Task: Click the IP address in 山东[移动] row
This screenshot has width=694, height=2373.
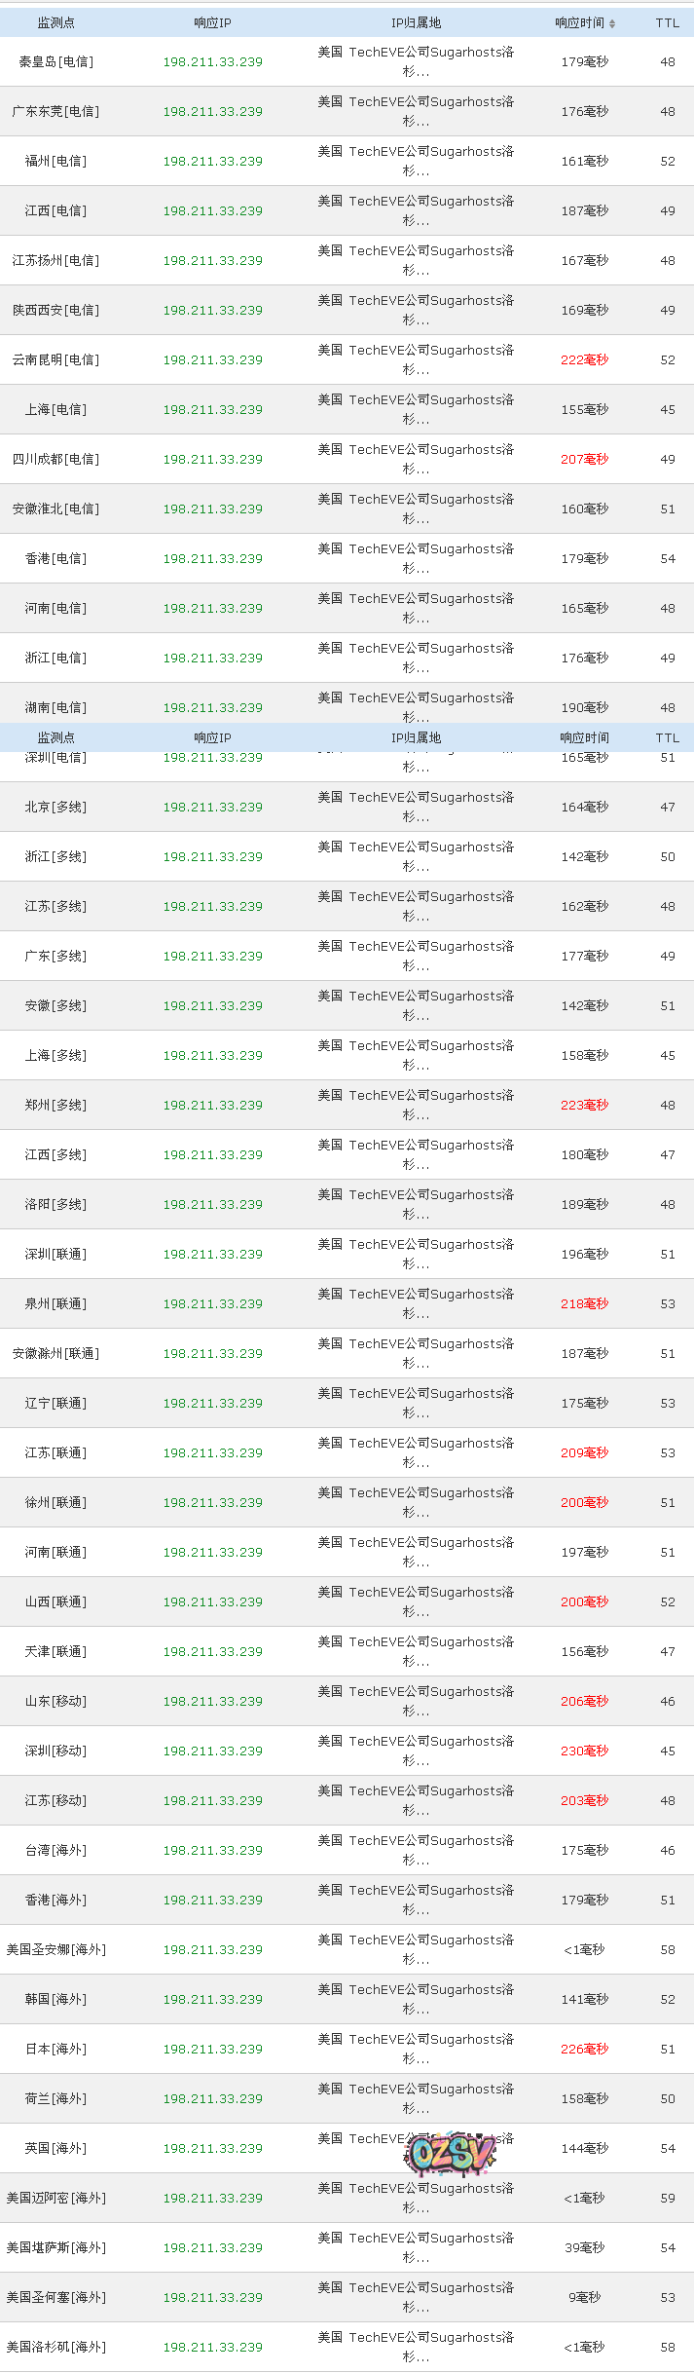Action: 212,1701
